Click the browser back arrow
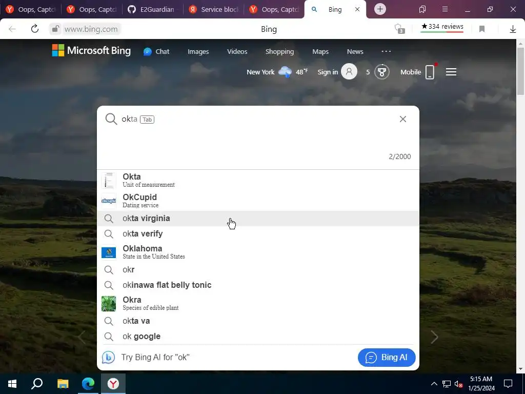This screenshot has height=394, width=525. [x=12, y=29]
